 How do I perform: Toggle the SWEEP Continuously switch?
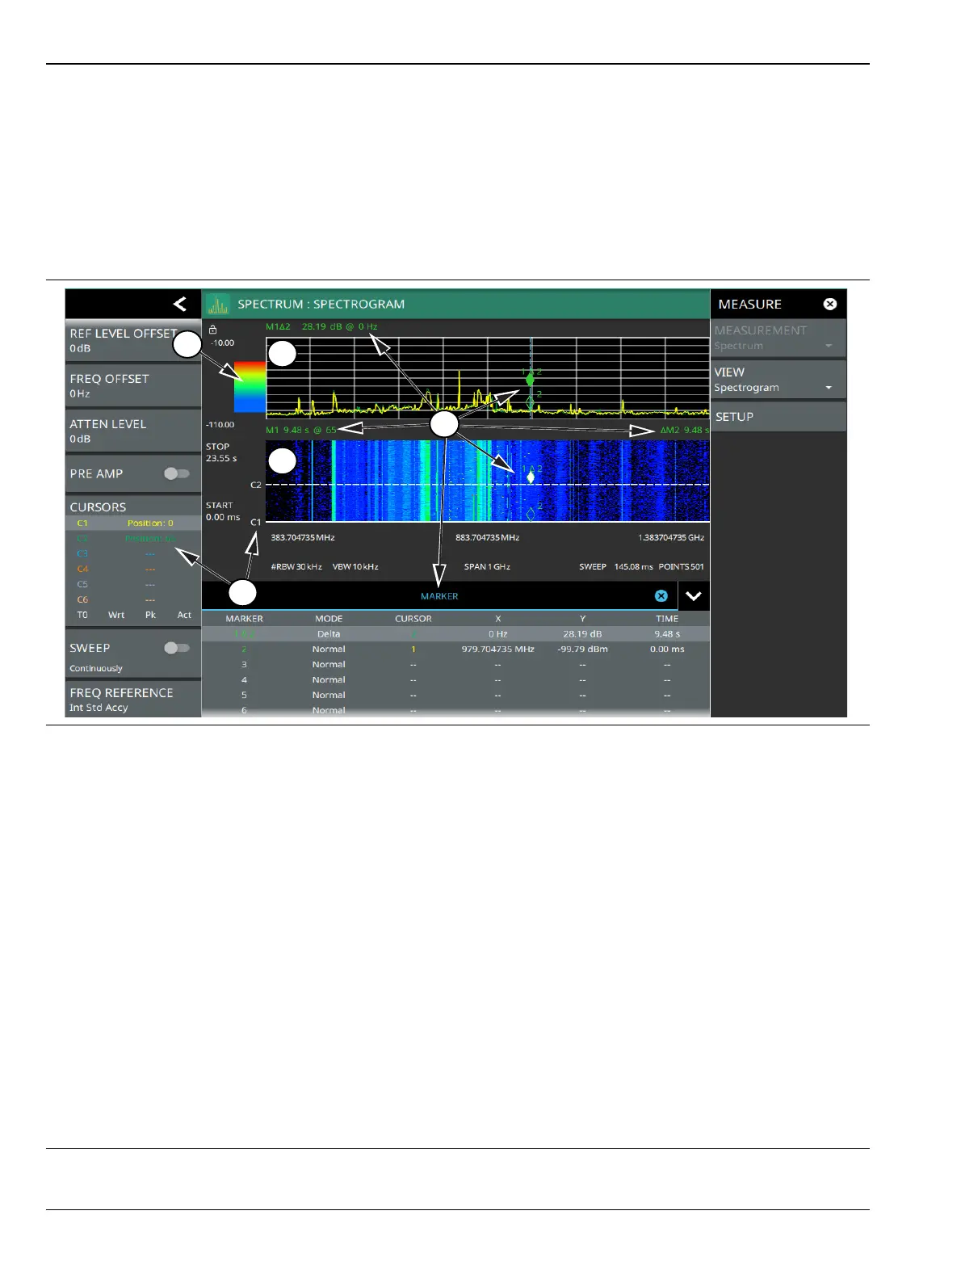(176, 648)
